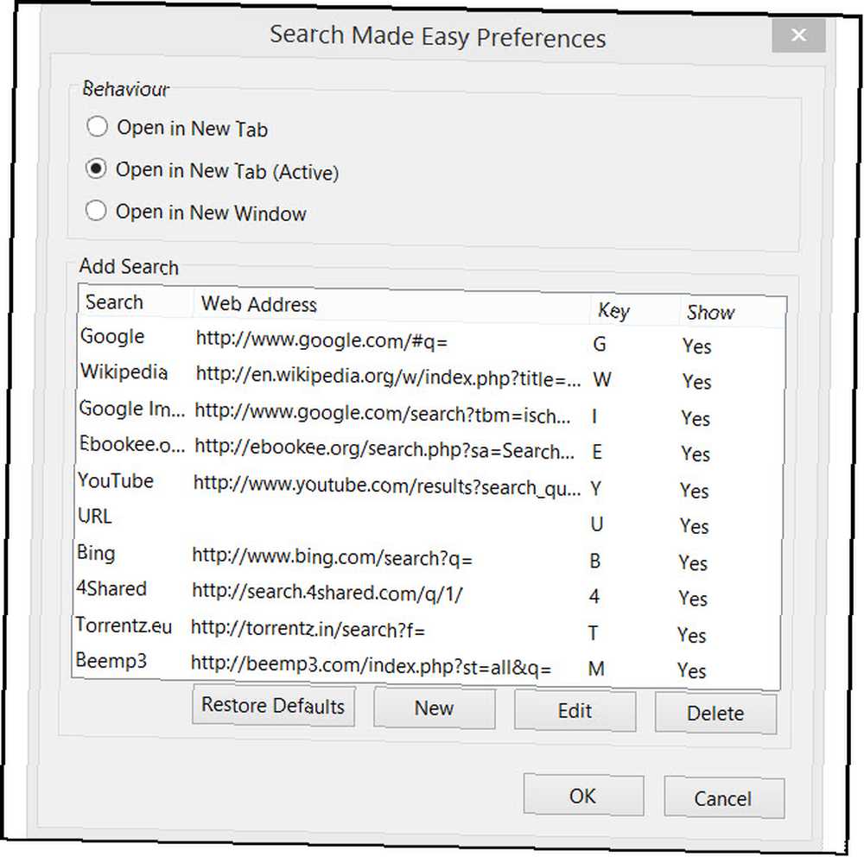Select the Wikipedia search entry
This screenshot has height=857, width=864.
124,371
